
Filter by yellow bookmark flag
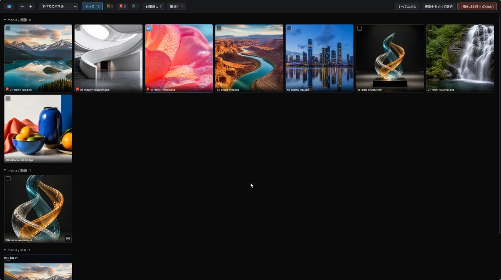[110, 6]
